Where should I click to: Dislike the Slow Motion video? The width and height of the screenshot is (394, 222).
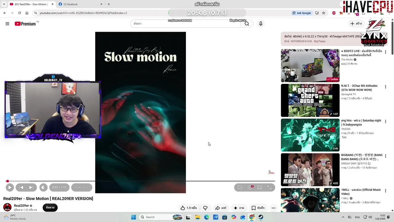point(205,208)
